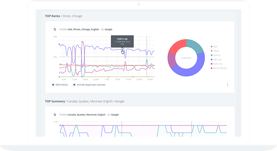Toggle TOP2-3 series in chart legend
Viewport: 277px width, 151px height.
click(215, 51)
